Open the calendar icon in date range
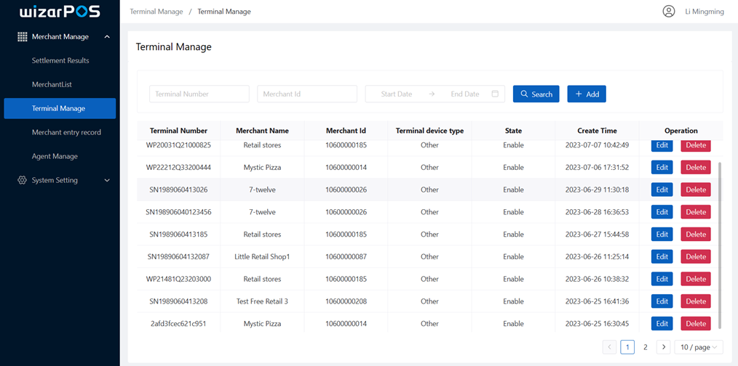738x366 pixels. [495, 94]
